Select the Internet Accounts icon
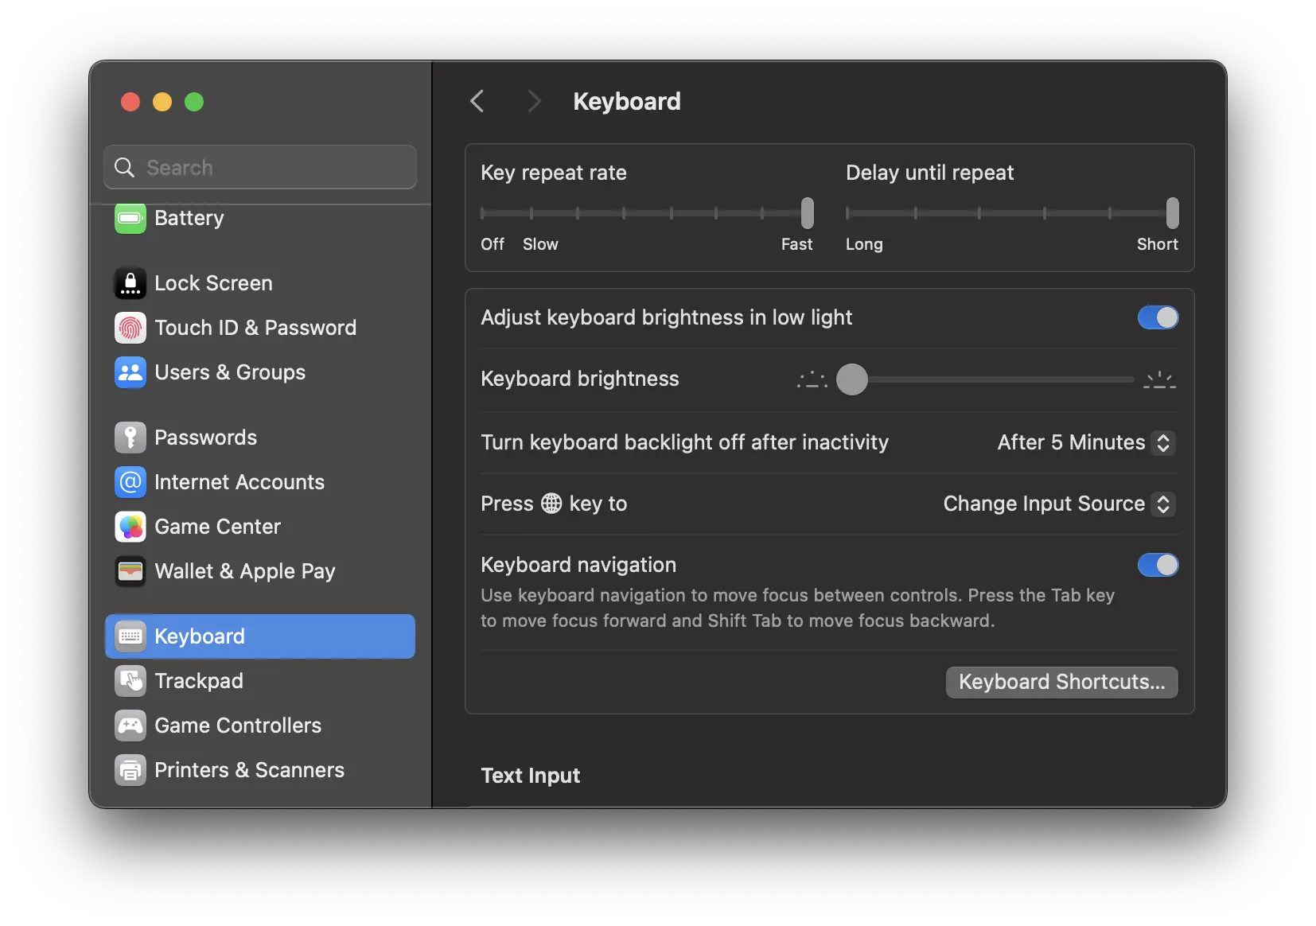Screen dimensions: 1316x926 point(130,482)
